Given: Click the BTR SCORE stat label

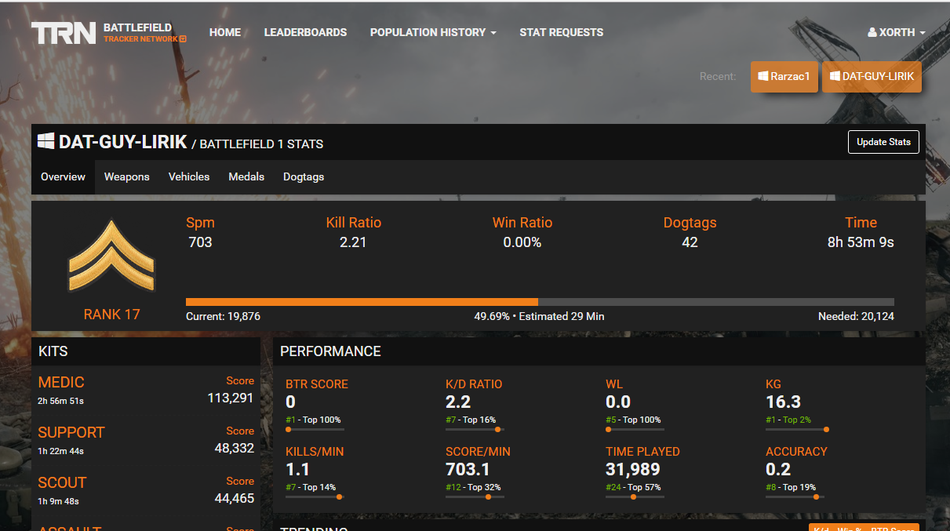Looking at the screenshot, I should click(317, 384).
